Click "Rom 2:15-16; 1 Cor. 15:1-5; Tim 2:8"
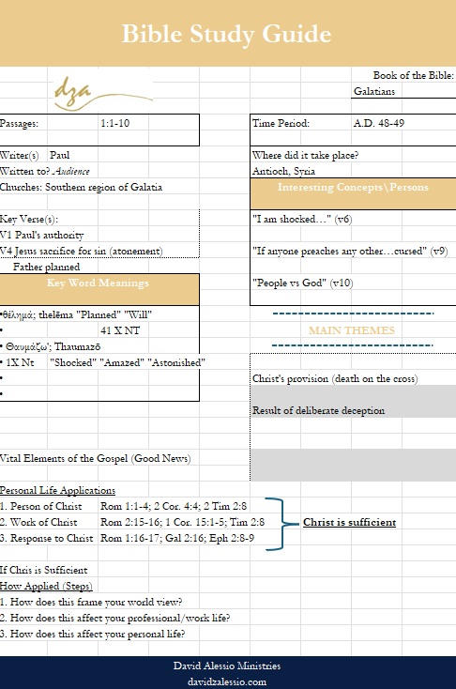This screenshot has height=689, width=456. click(x=182, y=522)
